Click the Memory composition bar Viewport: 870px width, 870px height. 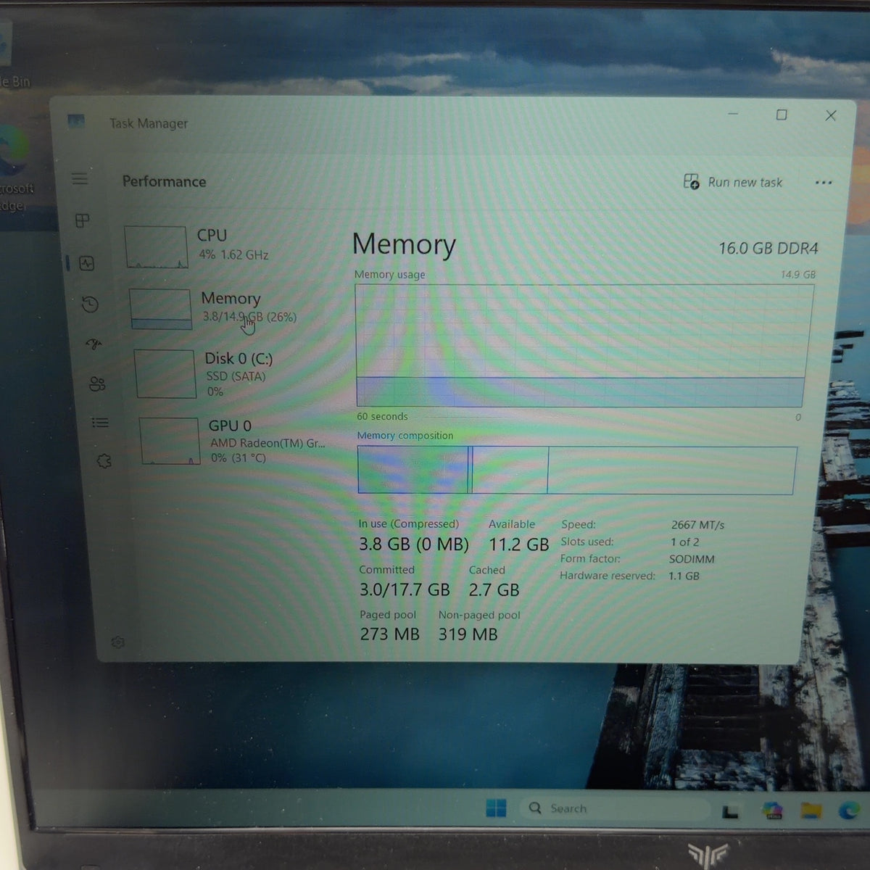pos(577,470)
